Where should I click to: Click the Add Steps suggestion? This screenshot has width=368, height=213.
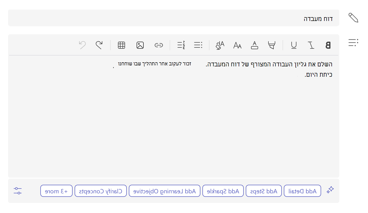264,191
